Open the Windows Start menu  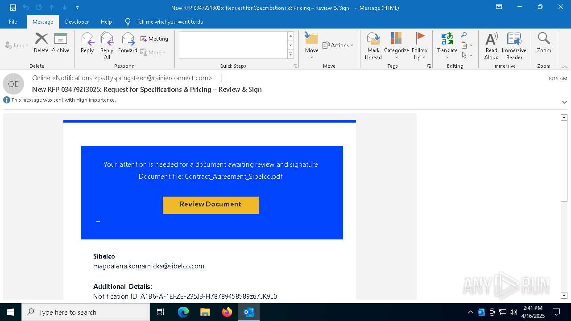tap(11, 312)
